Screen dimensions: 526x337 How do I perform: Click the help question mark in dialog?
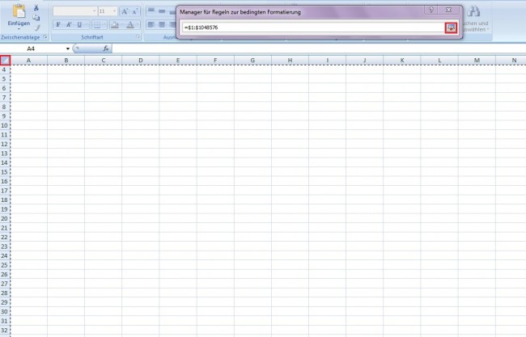[x=431, y=10]
